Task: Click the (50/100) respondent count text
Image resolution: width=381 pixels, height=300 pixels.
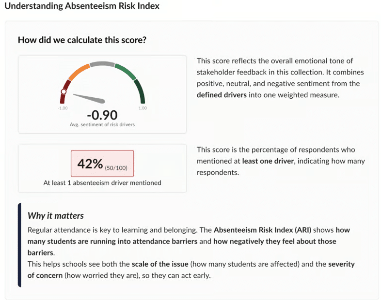Action: [x=116, y=166]
